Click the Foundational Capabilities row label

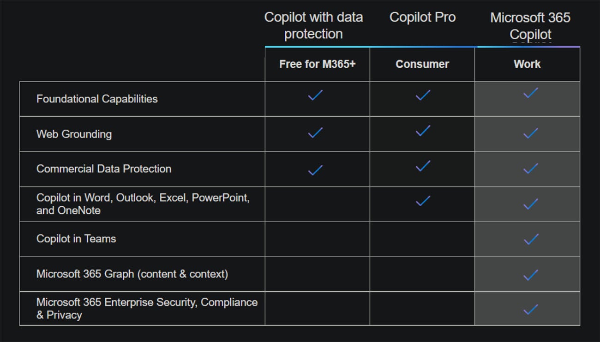(x=97, y=99)
